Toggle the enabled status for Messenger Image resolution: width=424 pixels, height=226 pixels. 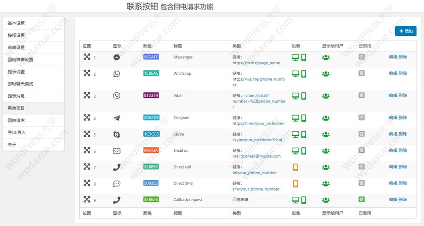[361, 58]
